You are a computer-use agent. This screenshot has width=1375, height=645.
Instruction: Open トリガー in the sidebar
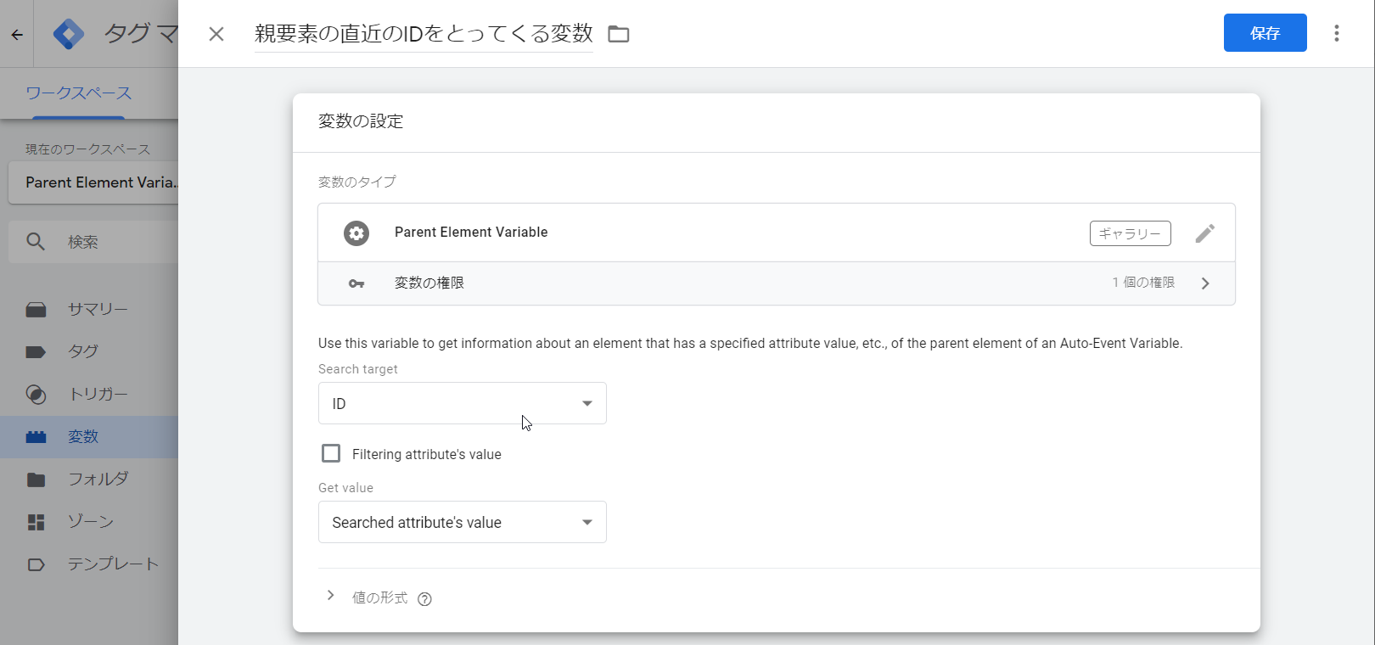click(x=89, y=395)
